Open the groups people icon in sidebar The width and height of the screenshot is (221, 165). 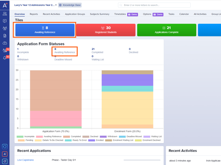click(5, 28)
